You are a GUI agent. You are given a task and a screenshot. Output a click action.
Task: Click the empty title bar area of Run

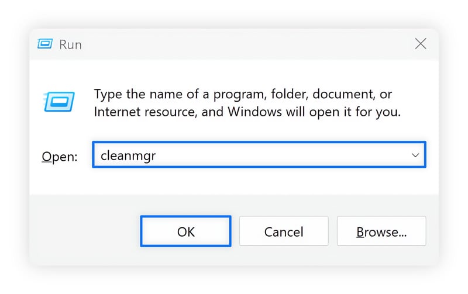point(234,44)
